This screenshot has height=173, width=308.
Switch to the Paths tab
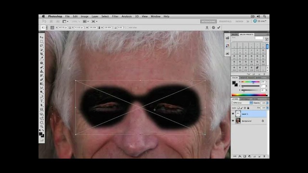coord(255,99)
